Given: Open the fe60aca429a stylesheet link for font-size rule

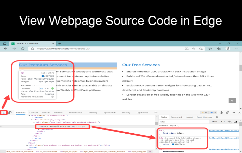Looking at the screenshot, I should (x=224, y=131).
